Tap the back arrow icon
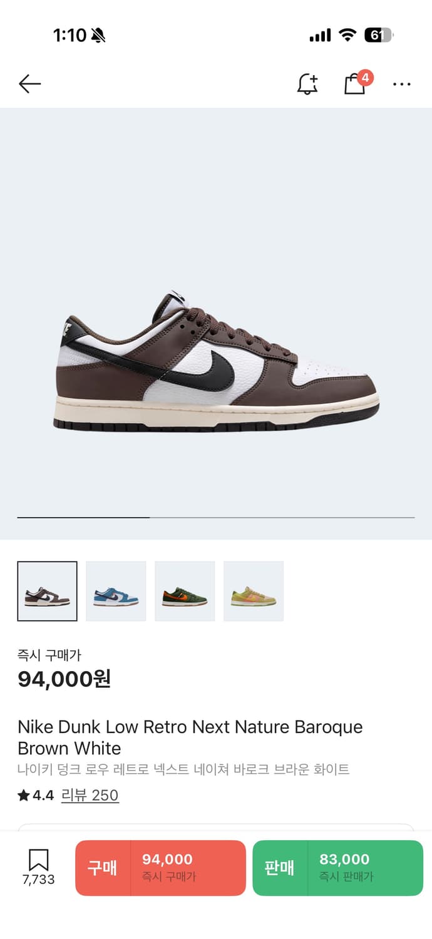This screenshot has width=432, height=939. coord(29,84)
